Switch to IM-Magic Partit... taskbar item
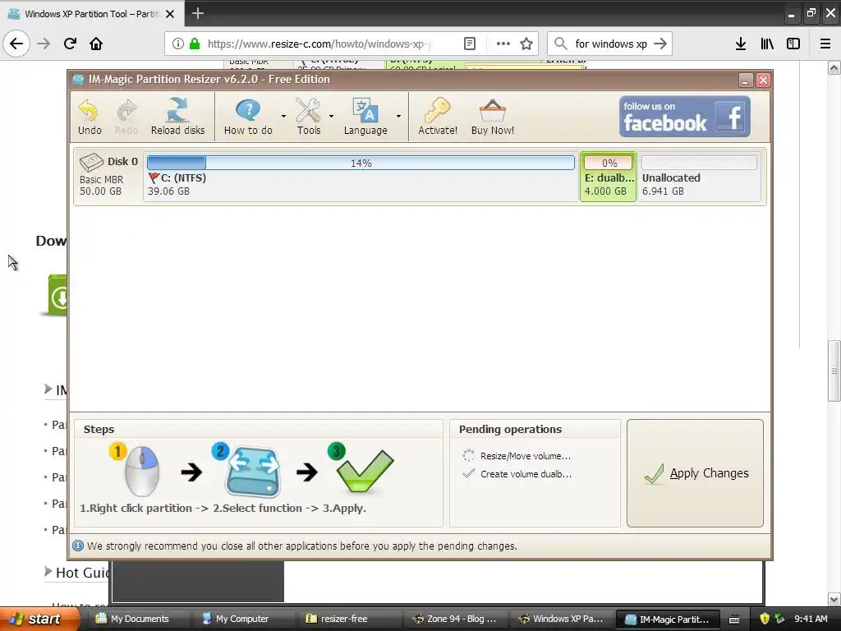The width and height of the screenshot is (841, 631). tap(666, 619)
